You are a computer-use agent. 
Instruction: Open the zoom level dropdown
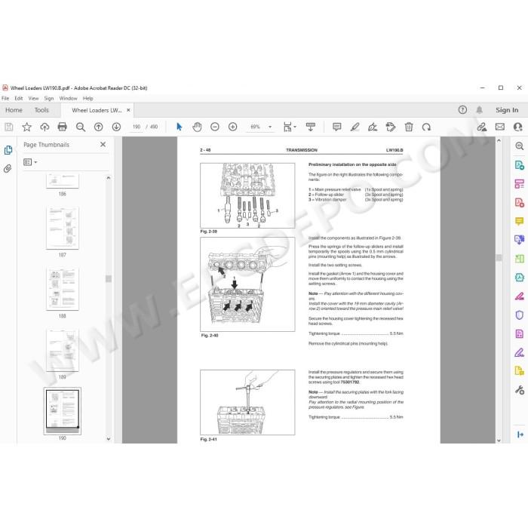click(270, 127)
